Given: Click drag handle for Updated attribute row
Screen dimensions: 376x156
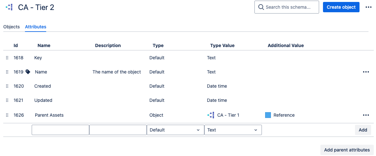Looking at the screenshot, I should click(x=7, y=100).
